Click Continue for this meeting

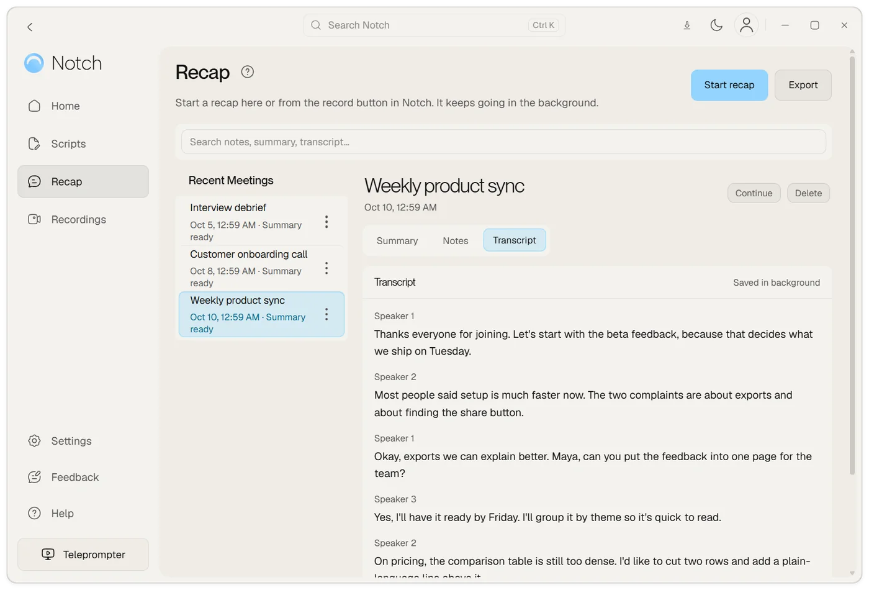coord(754,193)
